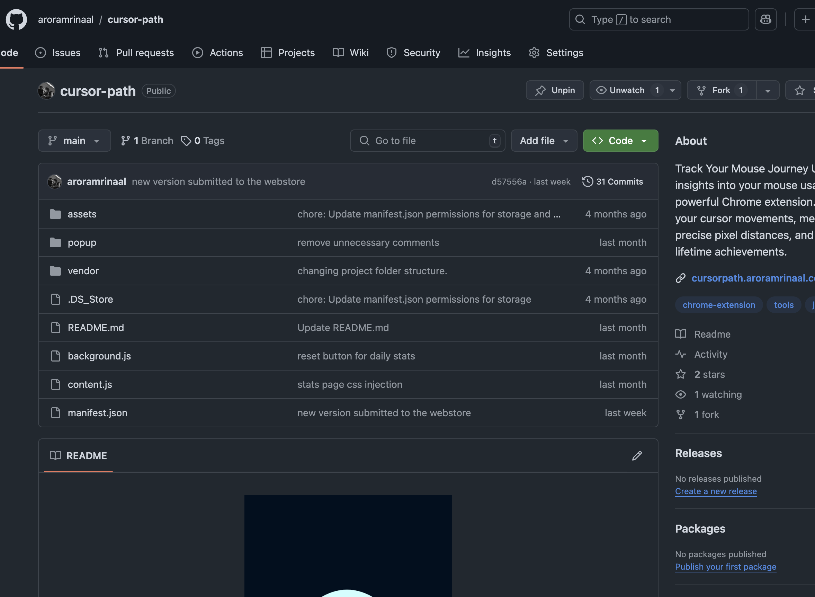Click the link icon beside website URL
This screenshot has height=597, width=815.
tap(681, 278)
